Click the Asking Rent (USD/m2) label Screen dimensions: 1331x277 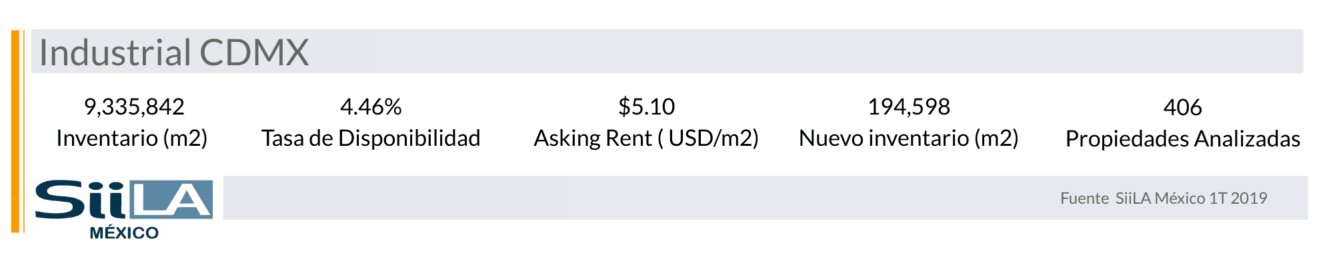pos(646,138)
